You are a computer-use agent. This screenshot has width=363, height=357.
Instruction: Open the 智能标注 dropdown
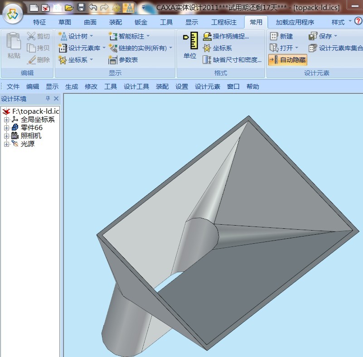[129, 36]
